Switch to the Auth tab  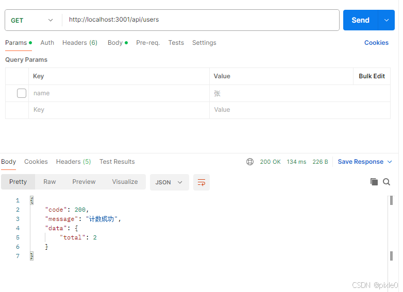tap(47, 43)
